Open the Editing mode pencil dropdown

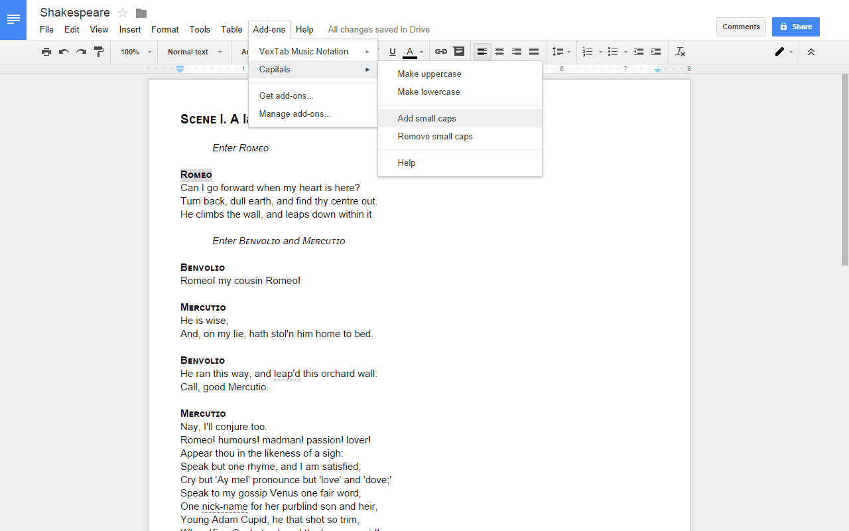click(x=784, y=52)
